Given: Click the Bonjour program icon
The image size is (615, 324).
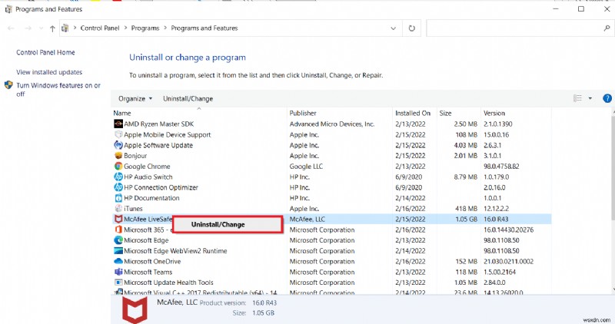Looking at the screenshot, I should click(x=118, y=156).
